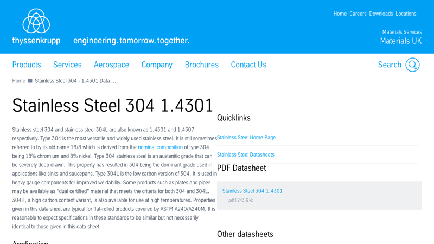Open Stainless Steel Datasheets quicklink
The height and width of the screenshot is (244, 434).
click(x=245, y=155)
